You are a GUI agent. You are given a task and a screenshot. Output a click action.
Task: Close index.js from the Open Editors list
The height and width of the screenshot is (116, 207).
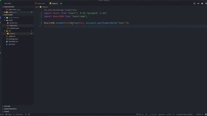(x=5, y=12)
